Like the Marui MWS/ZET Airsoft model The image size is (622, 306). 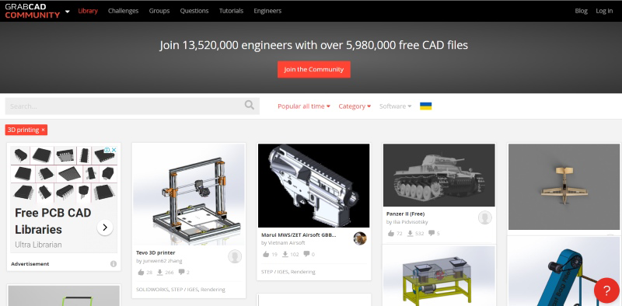click(266, 254)
